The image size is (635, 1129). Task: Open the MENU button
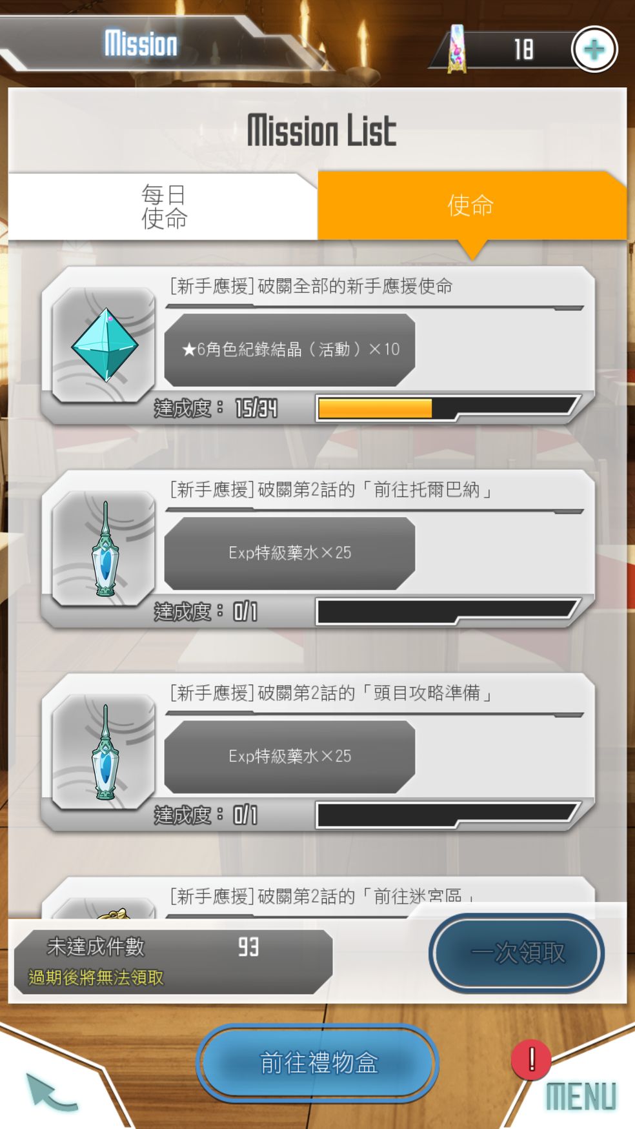pyautogui.click(x=581, y=1096)
